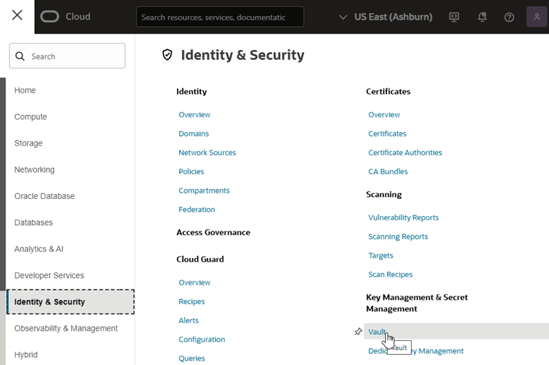Open Certificate Authorities link
Image resolution: width=549 pixels, height=365 pixels.
[405, 152]
